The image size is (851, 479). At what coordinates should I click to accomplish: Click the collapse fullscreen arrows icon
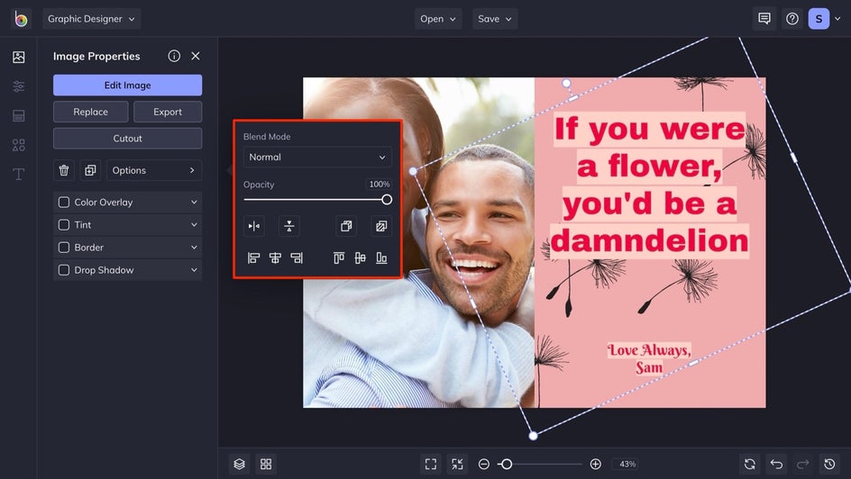[x=458, y=464]
